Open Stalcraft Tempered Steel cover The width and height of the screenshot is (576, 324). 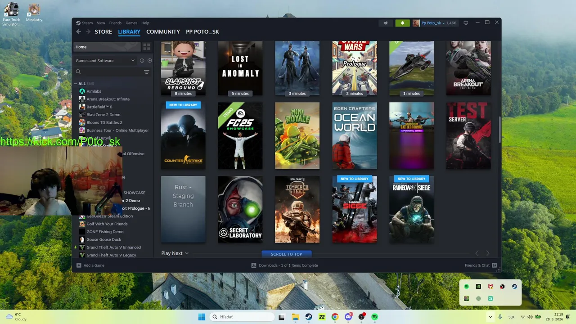coord(297,209)
